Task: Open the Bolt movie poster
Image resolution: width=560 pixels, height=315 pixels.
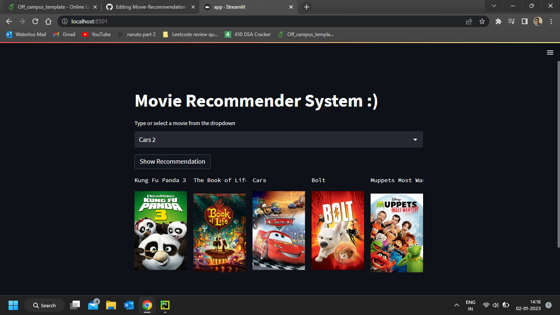Action: [x=338, y=231]
